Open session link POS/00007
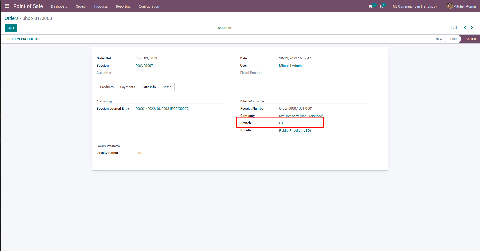 (144, 66)
